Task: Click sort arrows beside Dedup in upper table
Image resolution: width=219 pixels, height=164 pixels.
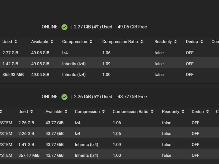Action: pos(202,42)
